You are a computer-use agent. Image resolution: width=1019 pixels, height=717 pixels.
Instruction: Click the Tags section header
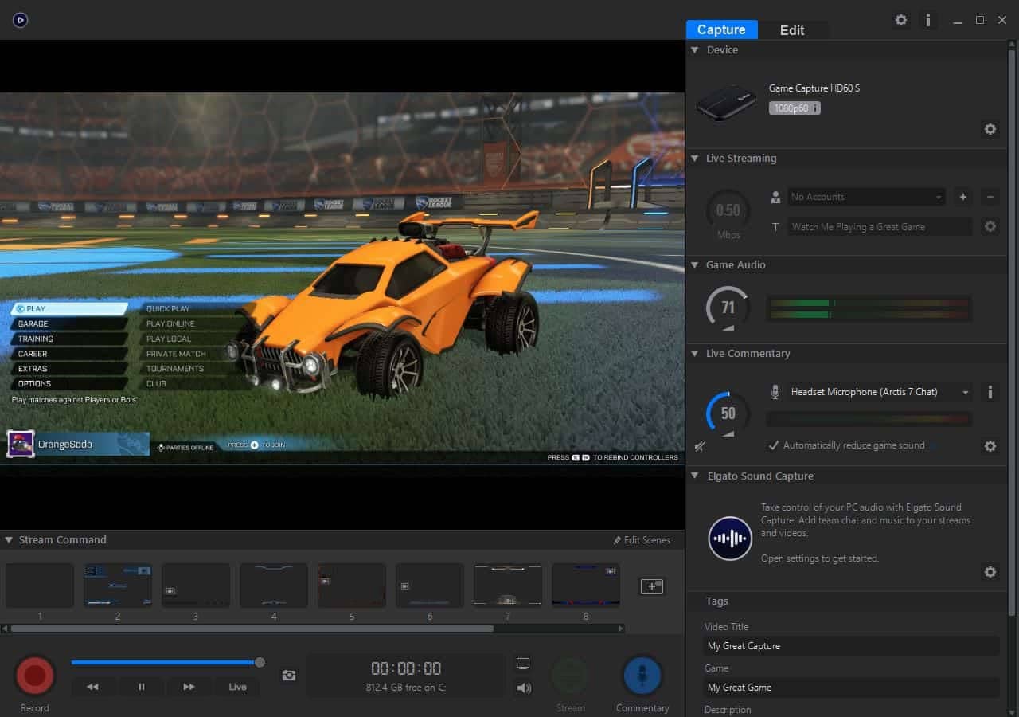tap(717, 601)
